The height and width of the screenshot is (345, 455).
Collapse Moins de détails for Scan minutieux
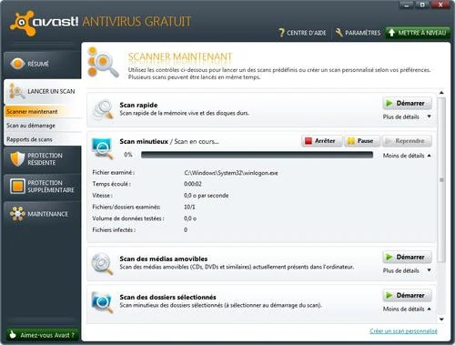tap(407, 156)
